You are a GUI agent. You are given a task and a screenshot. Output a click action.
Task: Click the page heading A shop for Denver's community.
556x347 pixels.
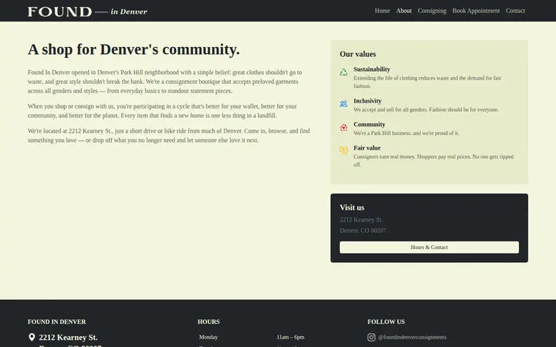coord(134,49)
